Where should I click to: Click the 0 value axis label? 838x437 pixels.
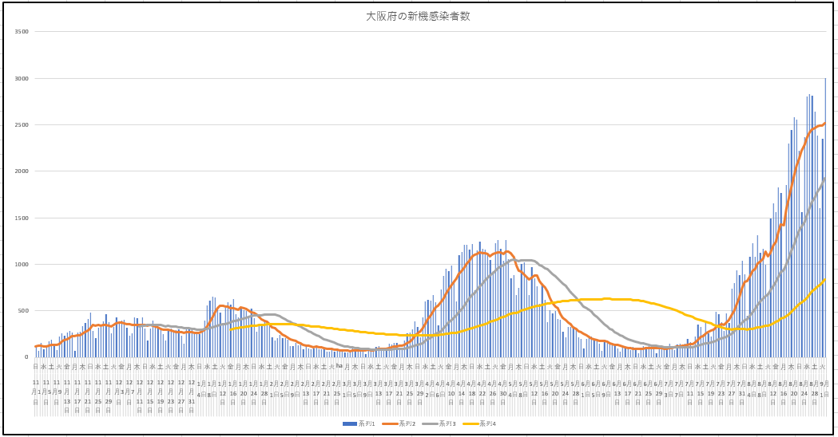(27, 357)
